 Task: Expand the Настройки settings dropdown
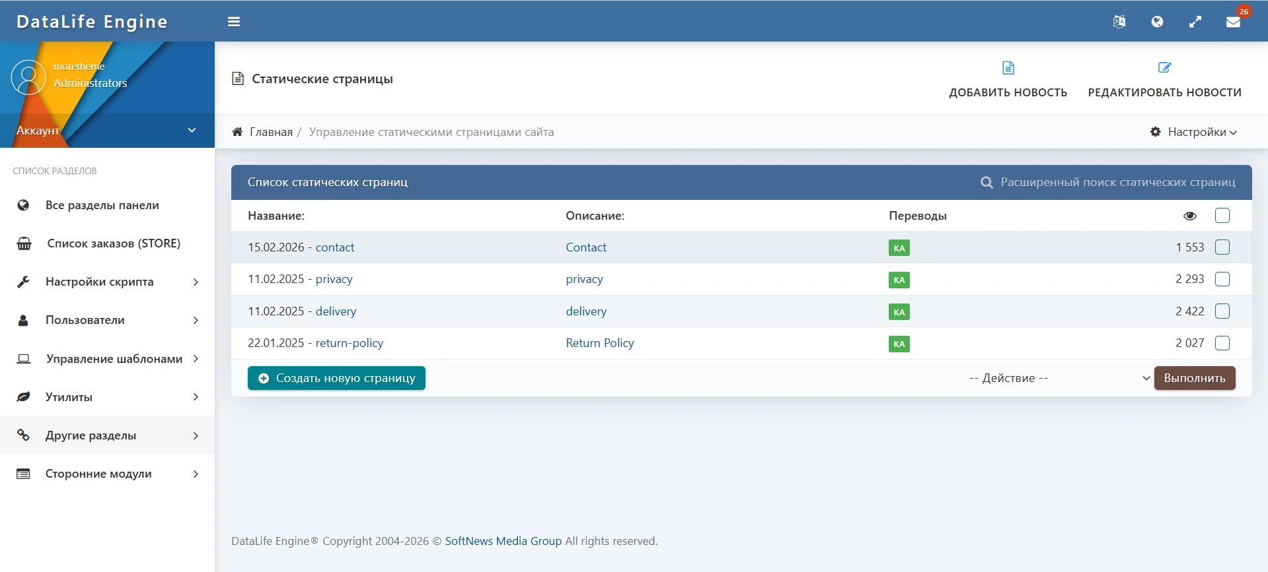pos(1194,132)
